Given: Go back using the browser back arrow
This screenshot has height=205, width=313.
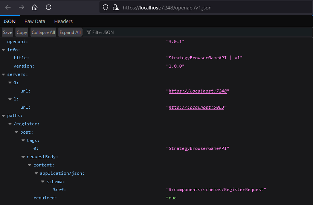Looking at the screenshot, I should tap(8, 8).
